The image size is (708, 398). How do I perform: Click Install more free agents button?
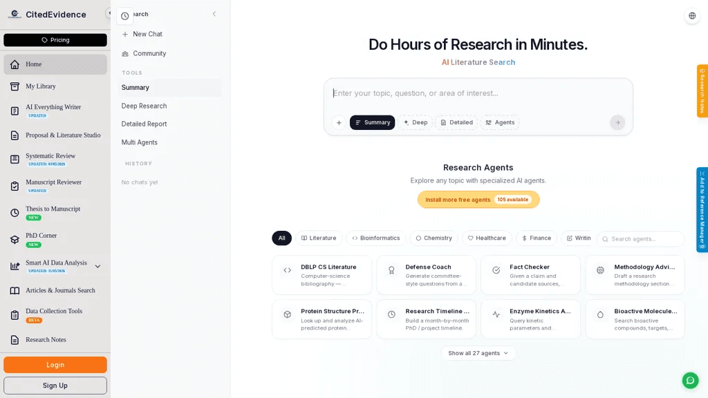point(478,200)
